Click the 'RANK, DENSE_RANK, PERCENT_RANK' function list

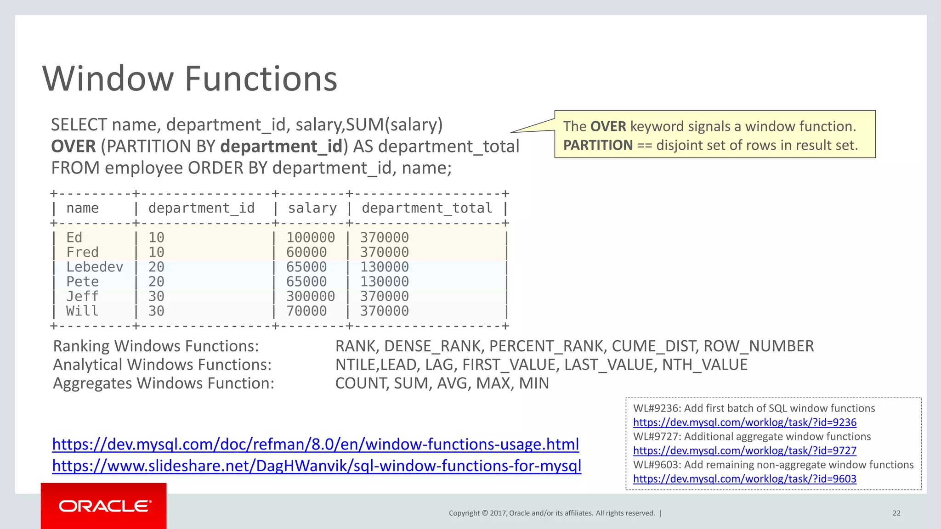click(575, 346)
